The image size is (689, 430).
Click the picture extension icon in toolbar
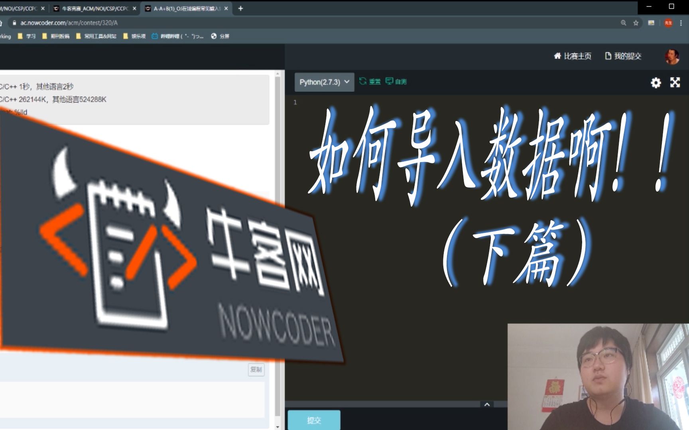tap(651, 23)
